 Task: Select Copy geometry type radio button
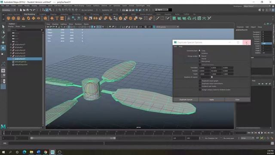199,51
